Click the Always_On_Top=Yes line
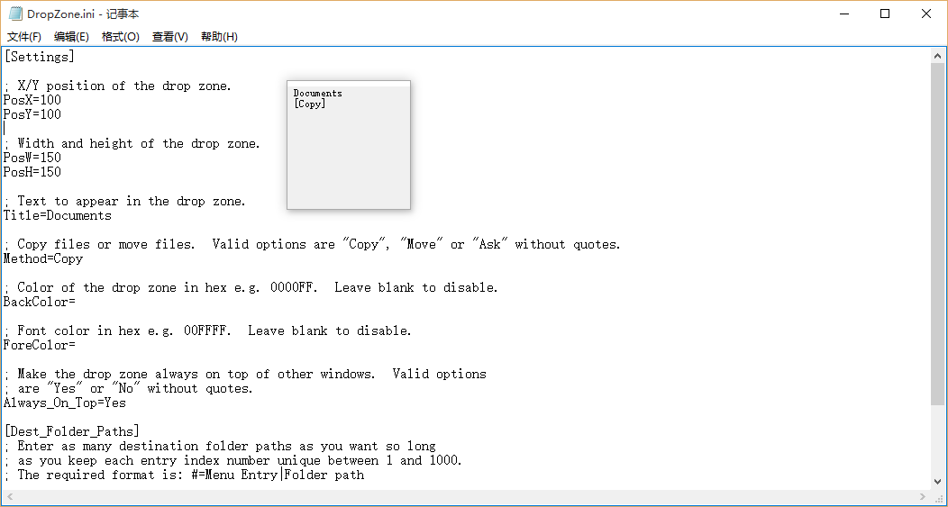 (65, 403)
